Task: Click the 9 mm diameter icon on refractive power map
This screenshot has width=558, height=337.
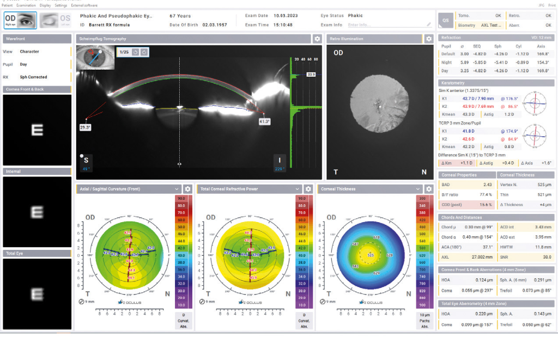Action: click(202, 302)
